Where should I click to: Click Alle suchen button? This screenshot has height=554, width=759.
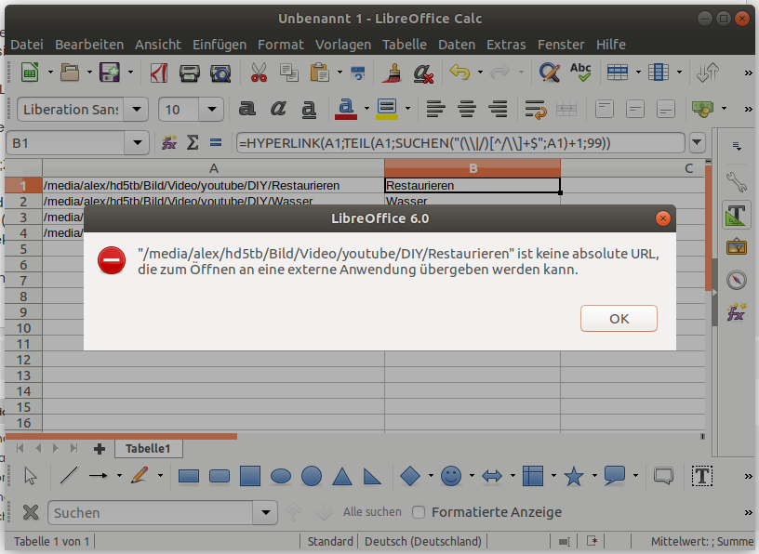coord(372,512)
